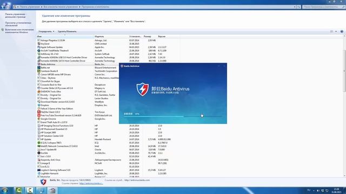
Task: Select the ArtMoney SE v7.43 row
Action: tap(108, 54)
